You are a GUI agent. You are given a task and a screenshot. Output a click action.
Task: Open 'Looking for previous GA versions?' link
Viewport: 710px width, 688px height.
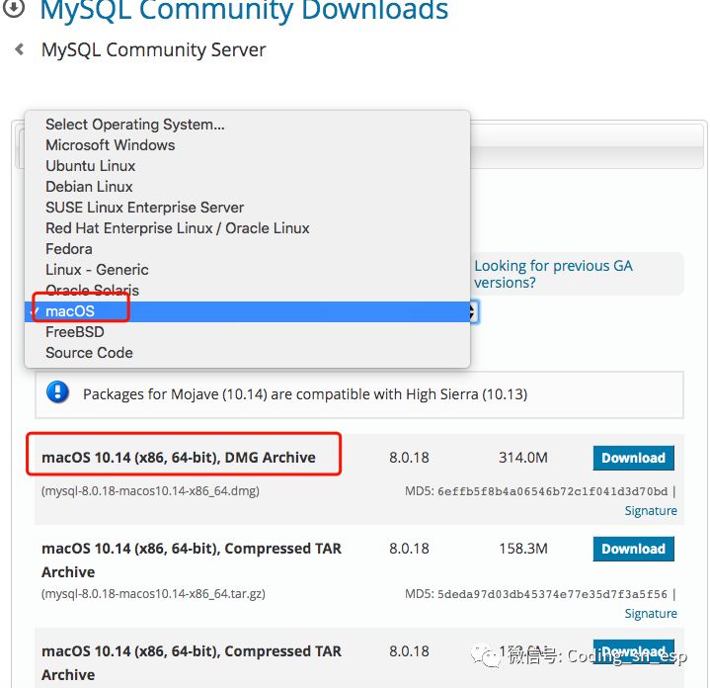click(553, 274)
